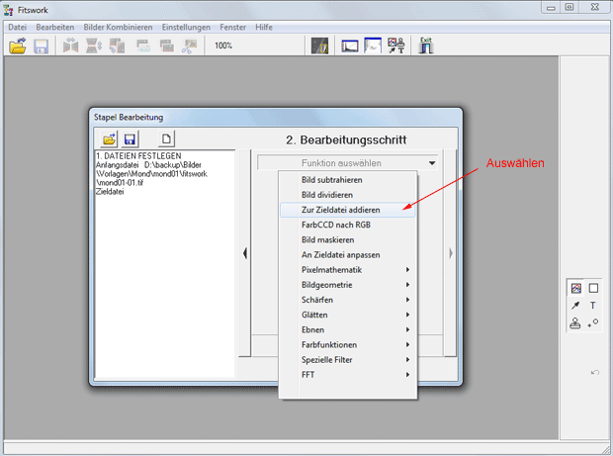Open the Bilder Kombinieren menu
Screen dimensions: 613x456
pyautogui.click(x=118, y=28)
